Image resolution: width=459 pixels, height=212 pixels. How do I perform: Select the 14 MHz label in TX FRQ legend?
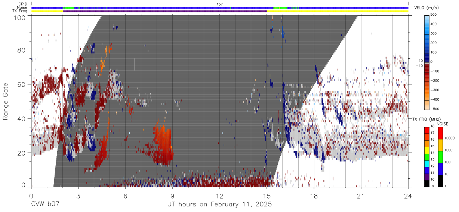pos(432,153)
